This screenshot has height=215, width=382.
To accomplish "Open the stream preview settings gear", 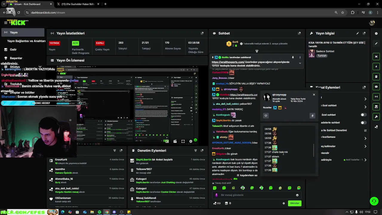I will pyautogui.click(x=191, y=142).
